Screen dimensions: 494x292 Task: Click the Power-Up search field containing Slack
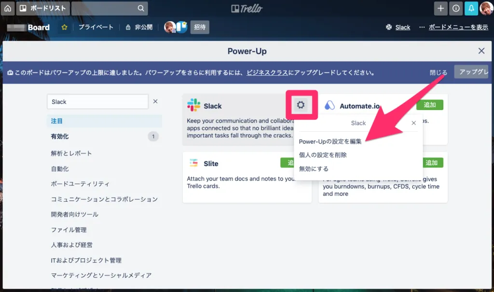point(97,101)
